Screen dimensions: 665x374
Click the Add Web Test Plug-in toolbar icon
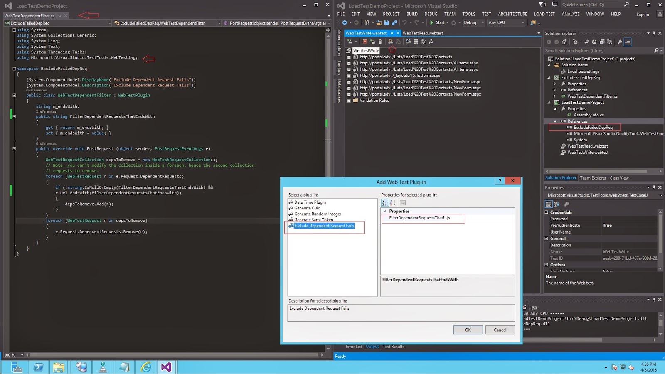[390, 42]
